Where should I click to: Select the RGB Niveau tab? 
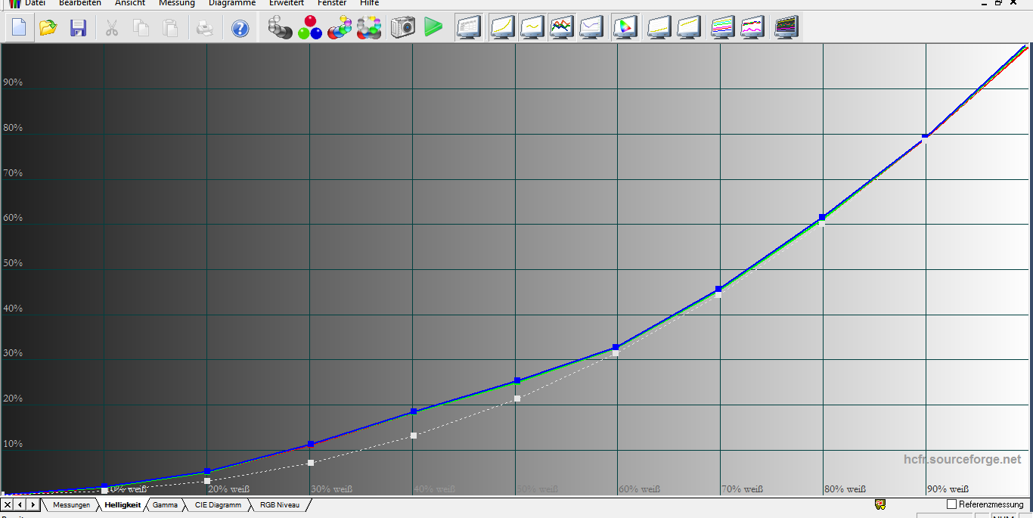[280, 504]
